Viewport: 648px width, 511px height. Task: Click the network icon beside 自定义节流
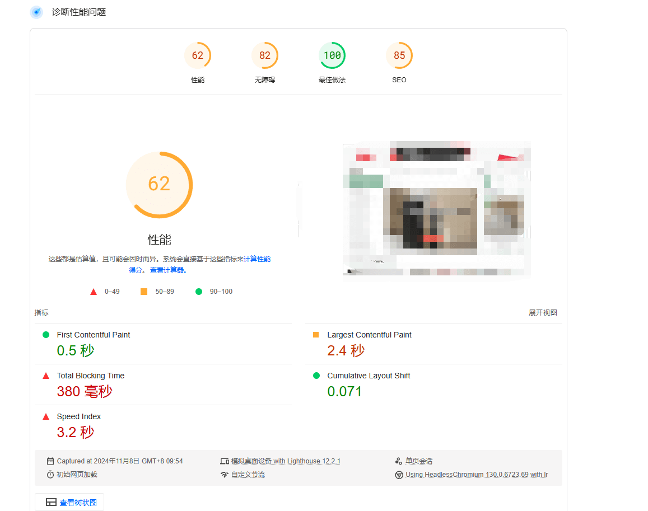(x=225, y=475)
